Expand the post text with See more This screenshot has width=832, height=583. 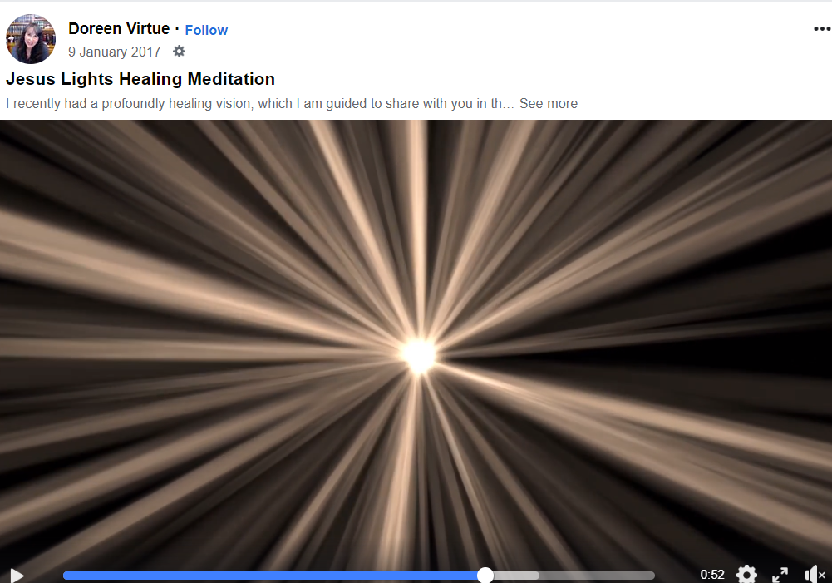(548, 103)
